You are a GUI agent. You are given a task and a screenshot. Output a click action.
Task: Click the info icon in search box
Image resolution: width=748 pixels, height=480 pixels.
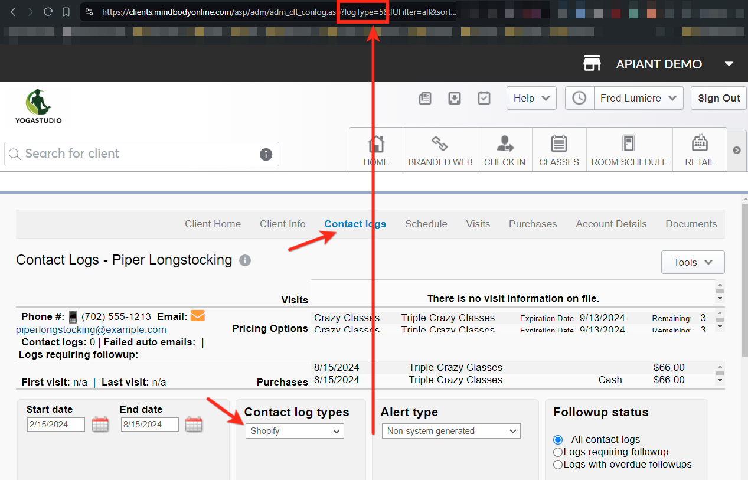pyautogui.click(x=266, y=154)
